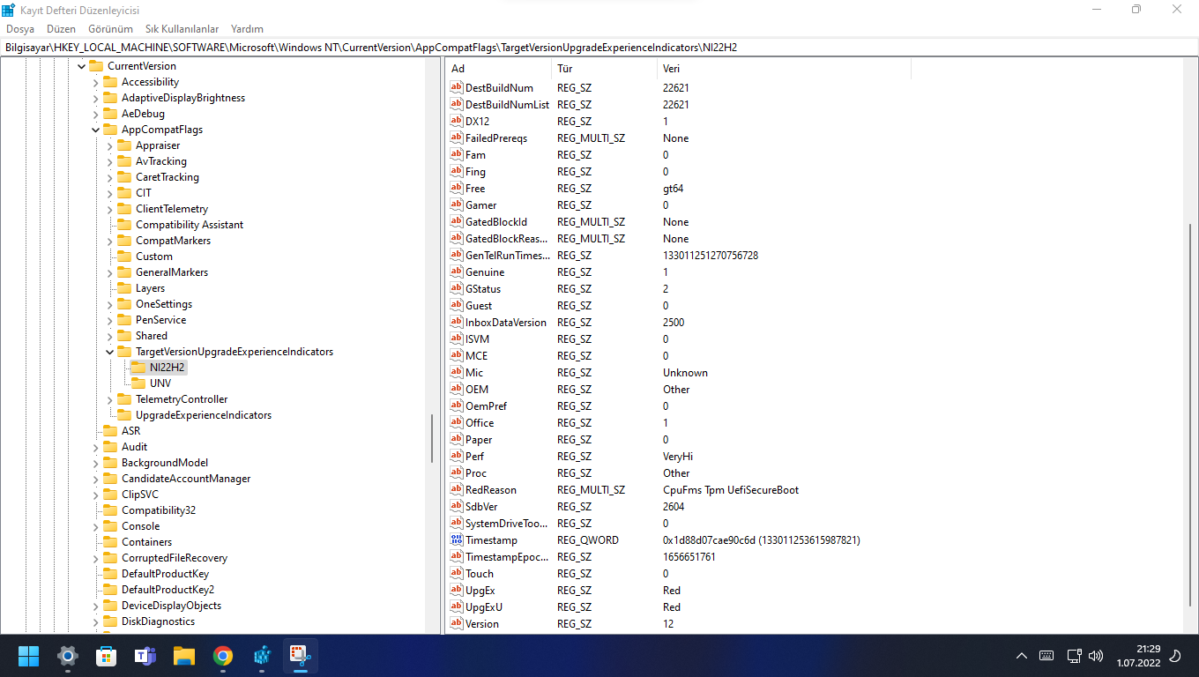
Task: Click the folder icon of the UNV key
Action: click(138, 383)
